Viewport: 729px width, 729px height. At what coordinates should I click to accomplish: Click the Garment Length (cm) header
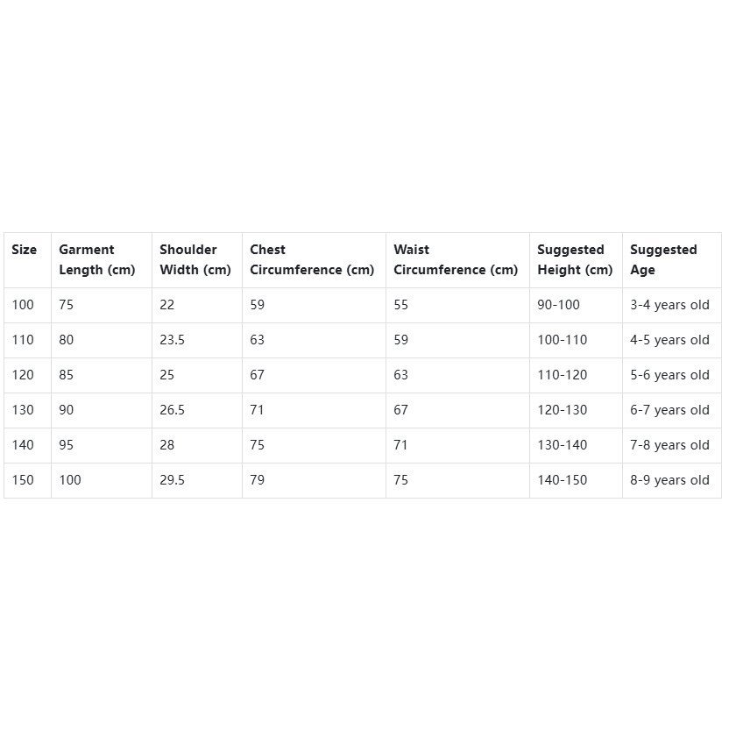click(97, 260)
